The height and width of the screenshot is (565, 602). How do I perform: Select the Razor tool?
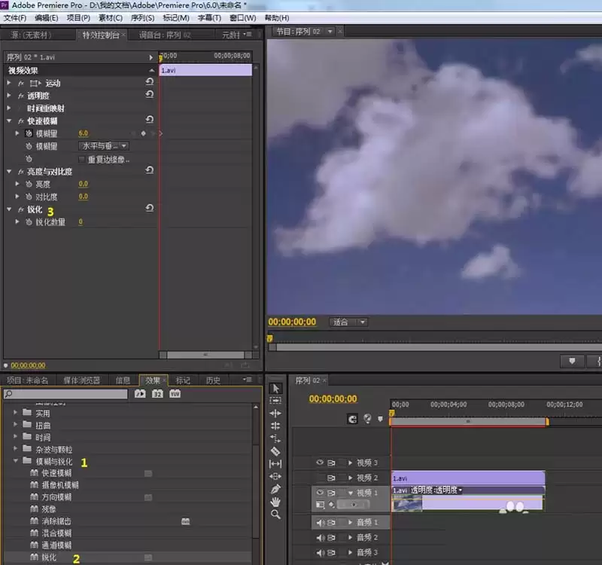coord(275,451)
